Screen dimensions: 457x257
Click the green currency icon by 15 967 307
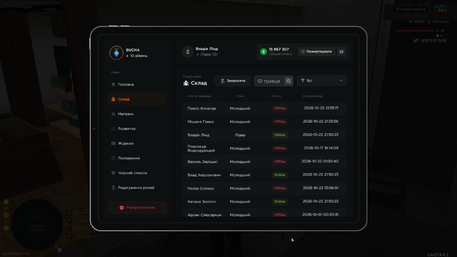point(263,51)
